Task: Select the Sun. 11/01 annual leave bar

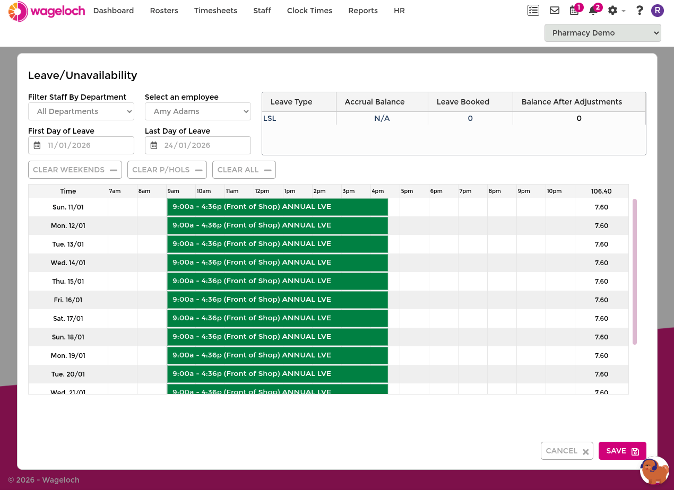Action: 278,207
